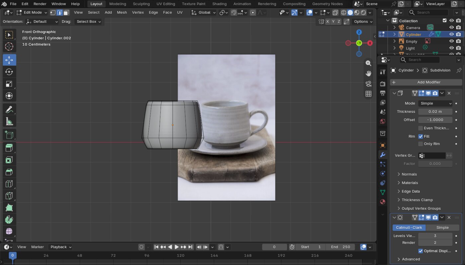Activate the Extrude Region tool
The image size is (465, 265).
[x=9, y=148]
